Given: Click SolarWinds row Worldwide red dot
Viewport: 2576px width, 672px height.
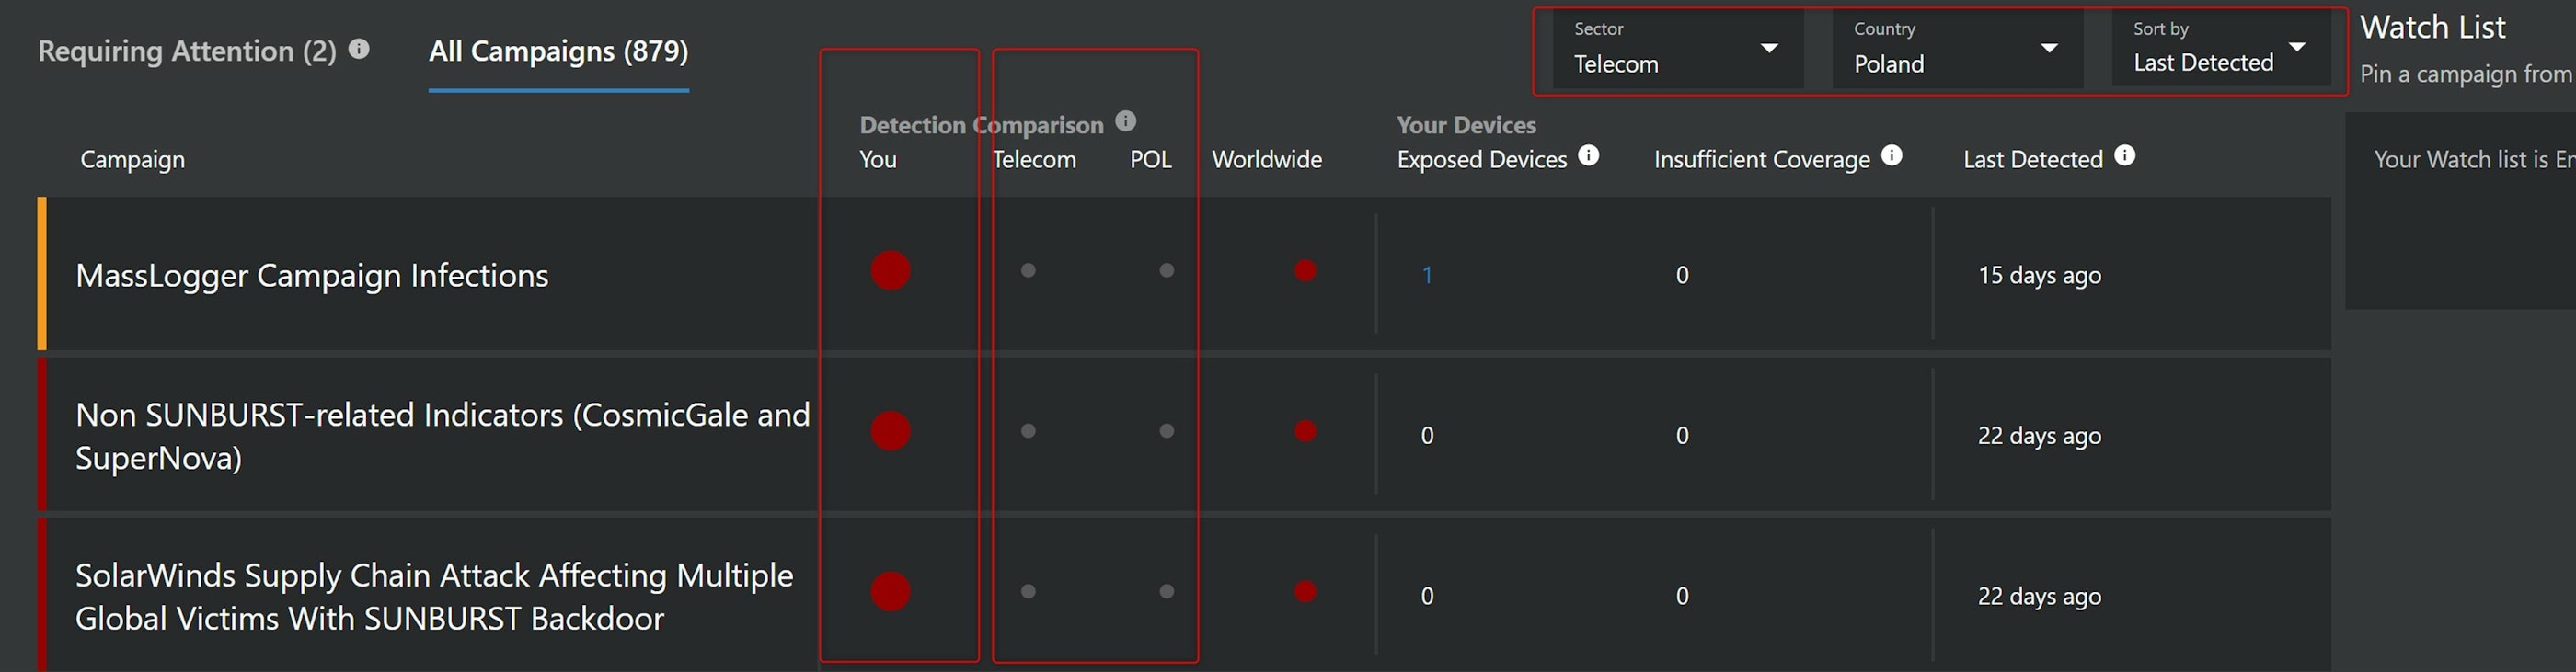Looking at the screenshot, I should (1305, 591).
